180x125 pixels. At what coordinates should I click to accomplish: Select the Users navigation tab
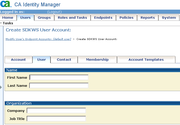25,17
